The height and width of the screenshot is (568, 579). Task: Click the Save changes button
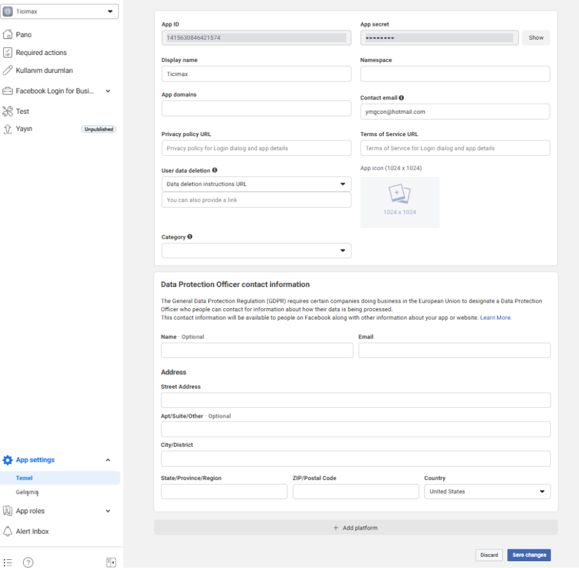pyautogui.click(x=529, y=555)
